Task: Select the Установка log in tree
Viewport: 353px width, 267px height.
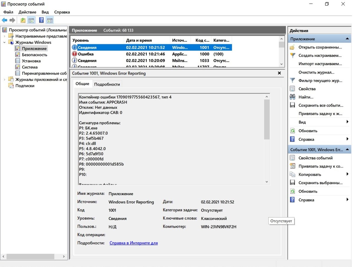Action: click(31, 61)
